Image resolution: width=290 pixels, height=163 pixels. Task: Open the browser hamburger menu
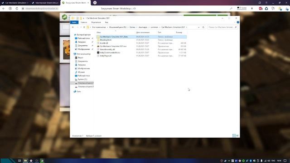click(x=266, y=3)
